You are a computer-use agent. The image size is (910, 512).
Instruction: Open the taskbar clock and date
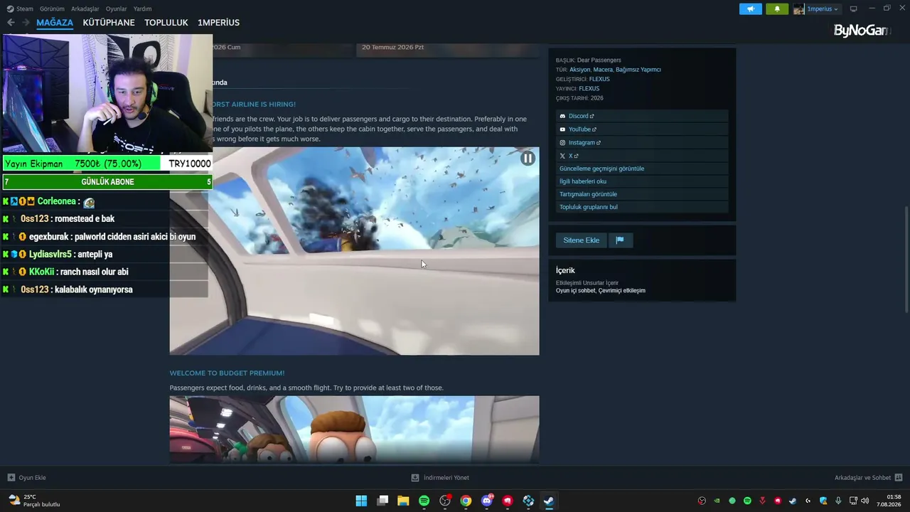click(889, 501)
